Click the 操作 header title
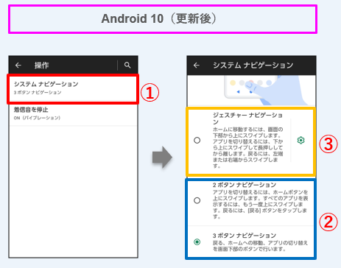Screen dimensions: 341x268 pos(41,66)
